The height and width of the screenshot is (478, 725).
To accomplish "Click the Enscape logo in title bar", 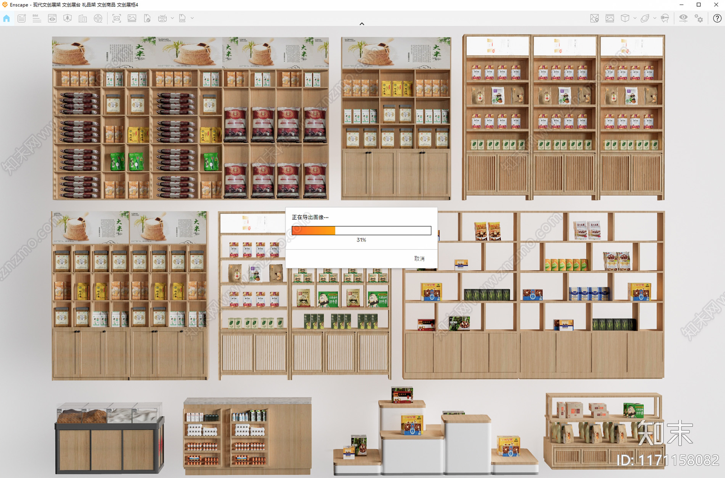I will tap(5, 5).
